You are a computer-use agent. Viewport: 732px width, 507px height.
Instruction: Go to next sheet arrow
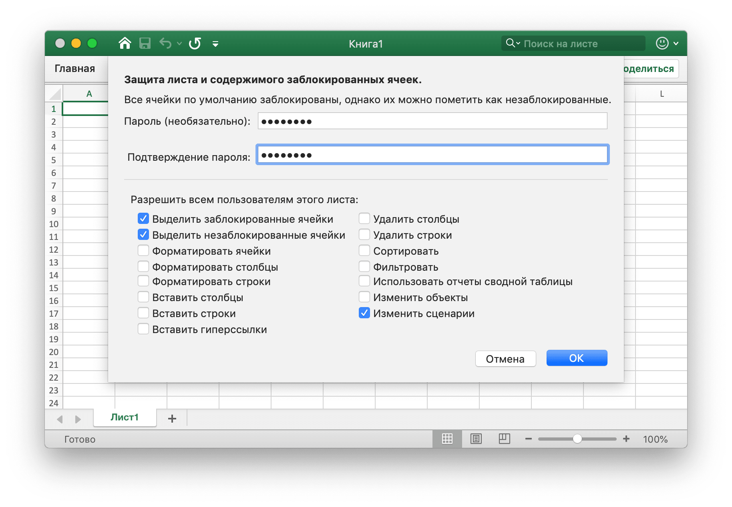tap(78, 419)
